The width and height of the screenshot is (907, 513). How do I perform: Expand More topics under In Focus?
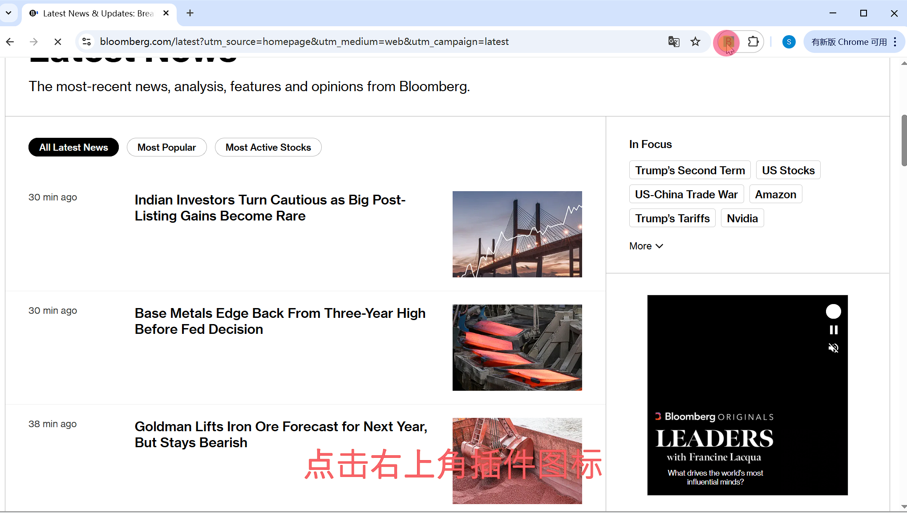646,246
